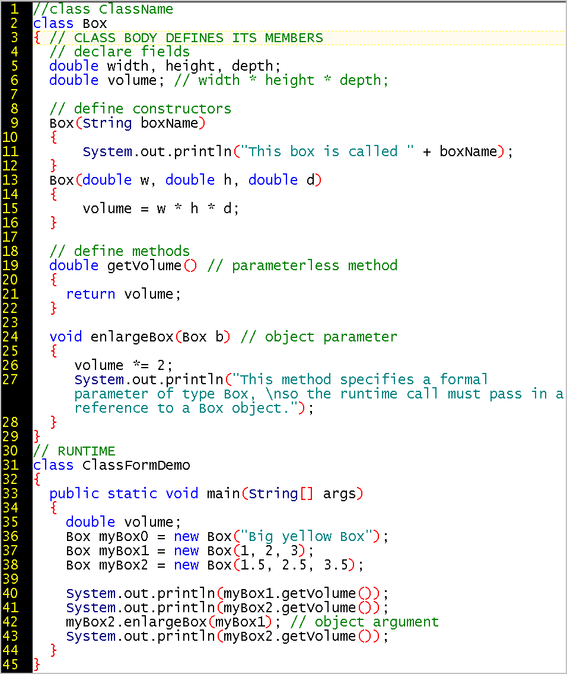Click the arguments '1.5, 2.5, 3.5'
567x674 pixels.
point(294,565)
